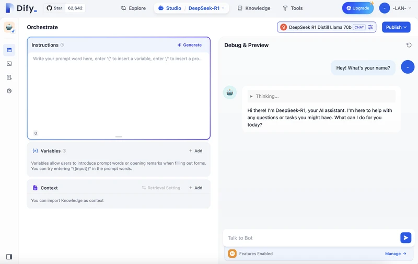Grab the Instructions box resize handle
Image resolution: width=418 pixels, height=264 pixels.
tap(119, 137)
